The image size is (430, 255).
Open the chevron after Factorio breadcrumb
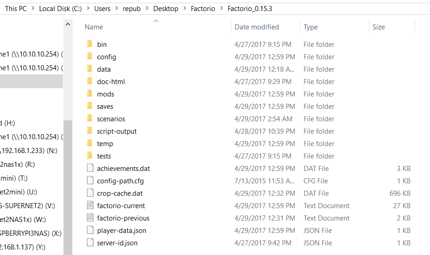pyautogui.click(x=221, y=8)
